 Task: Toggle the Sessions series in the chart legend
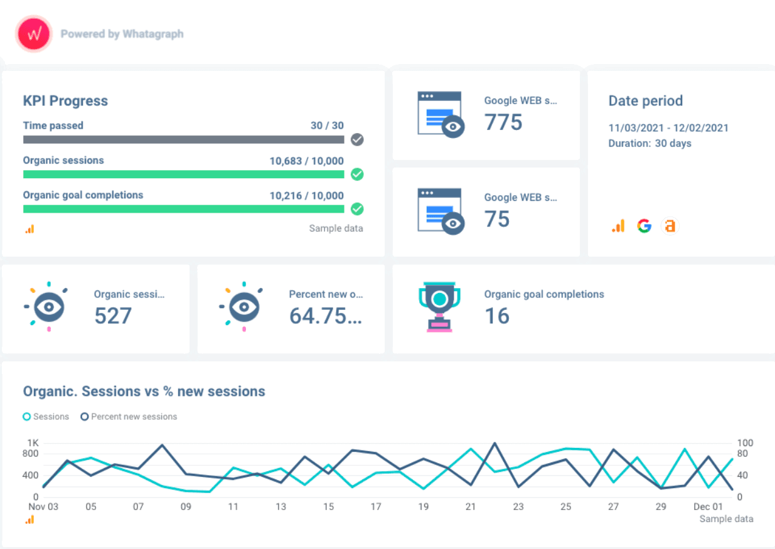(x=45, y=417)
